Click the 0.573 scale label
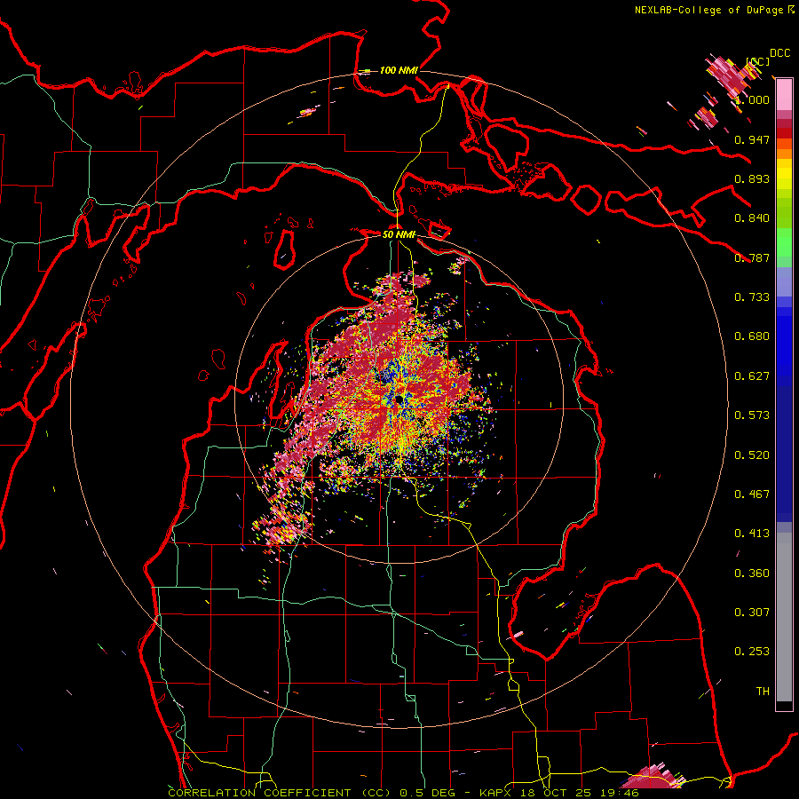Image resolution: width=799 pixels, height=799 pixels. click(x=752, y=415)
